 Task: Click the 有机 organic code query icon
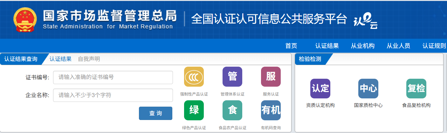tap(271, 110)
